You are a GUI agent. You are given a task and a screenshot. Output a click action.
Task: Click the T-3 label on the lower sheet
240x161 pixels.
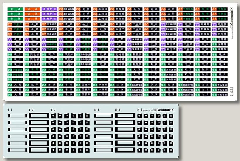[x=53, y=110]
